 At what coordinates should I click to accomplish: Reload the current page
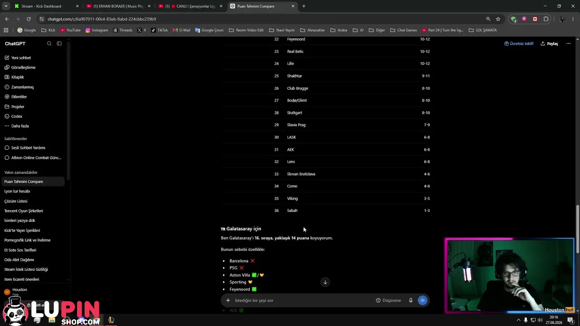coord(29,19)
